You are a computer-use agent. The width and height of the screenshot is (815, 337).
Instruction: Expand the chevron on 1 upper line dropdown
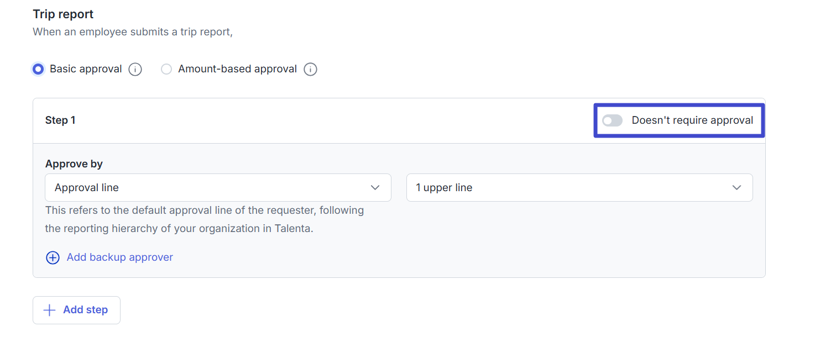pyautogui.click(x=736, y=188)
